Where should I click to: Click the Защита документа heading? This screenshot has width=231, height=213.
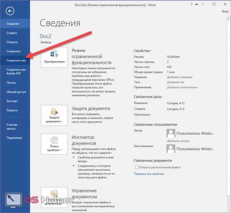pyautogui.click(x=91, y=109)
